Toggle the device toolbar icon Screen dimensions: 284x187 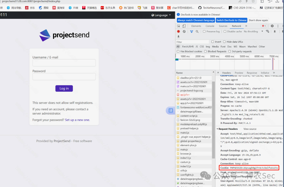coord(184,26)
